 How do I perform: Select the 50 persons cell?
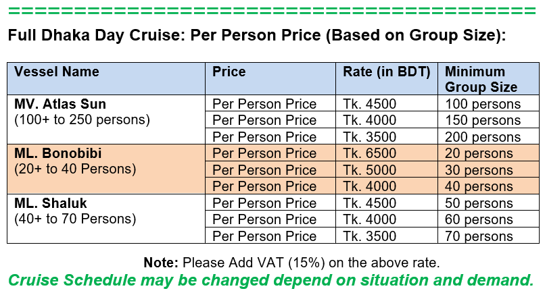pos(488,203)
